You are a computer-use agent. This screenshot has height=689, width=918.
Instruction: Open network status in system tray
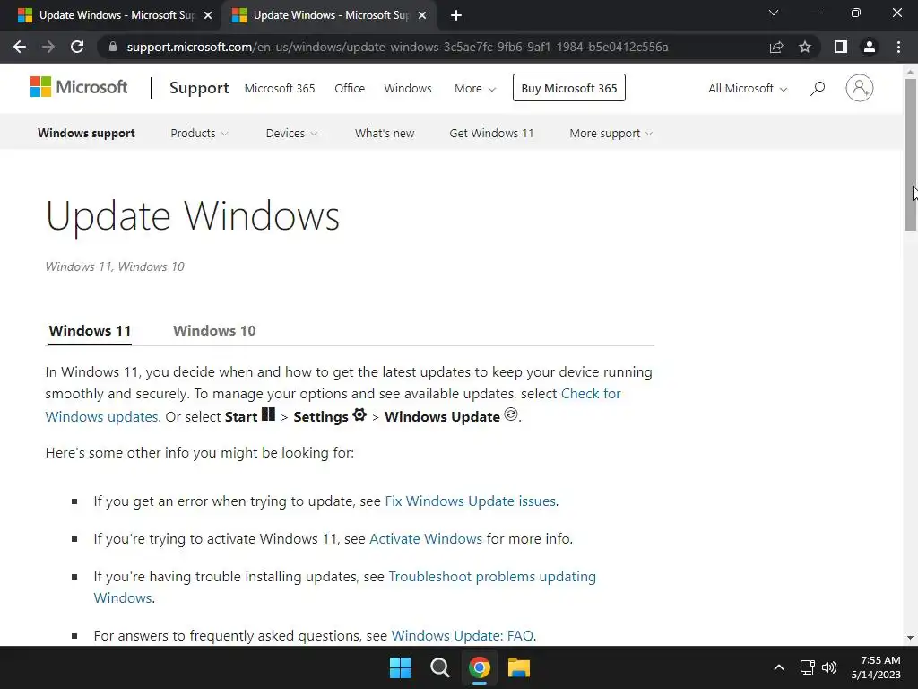(x=808, y=667)
